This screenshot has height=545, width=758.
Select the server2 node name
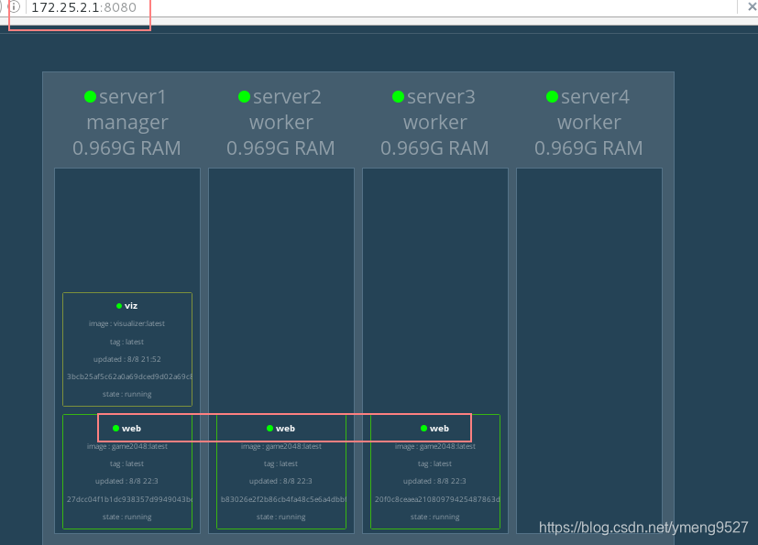tap(287, 96)
